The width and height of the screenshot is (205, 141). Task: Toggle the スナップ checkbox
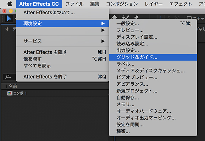coord(189,18)
